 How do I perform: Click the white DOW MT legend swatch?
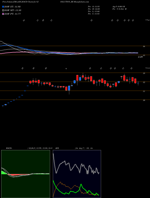click(3, 10)
